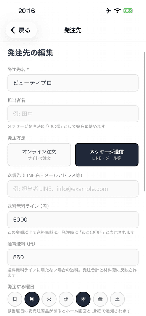Focus the 発注先名 field with ビューティプロ

(x=73, y=83)
